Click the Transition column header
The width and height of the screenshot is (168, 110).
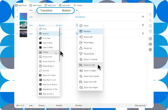coord(46,11)
